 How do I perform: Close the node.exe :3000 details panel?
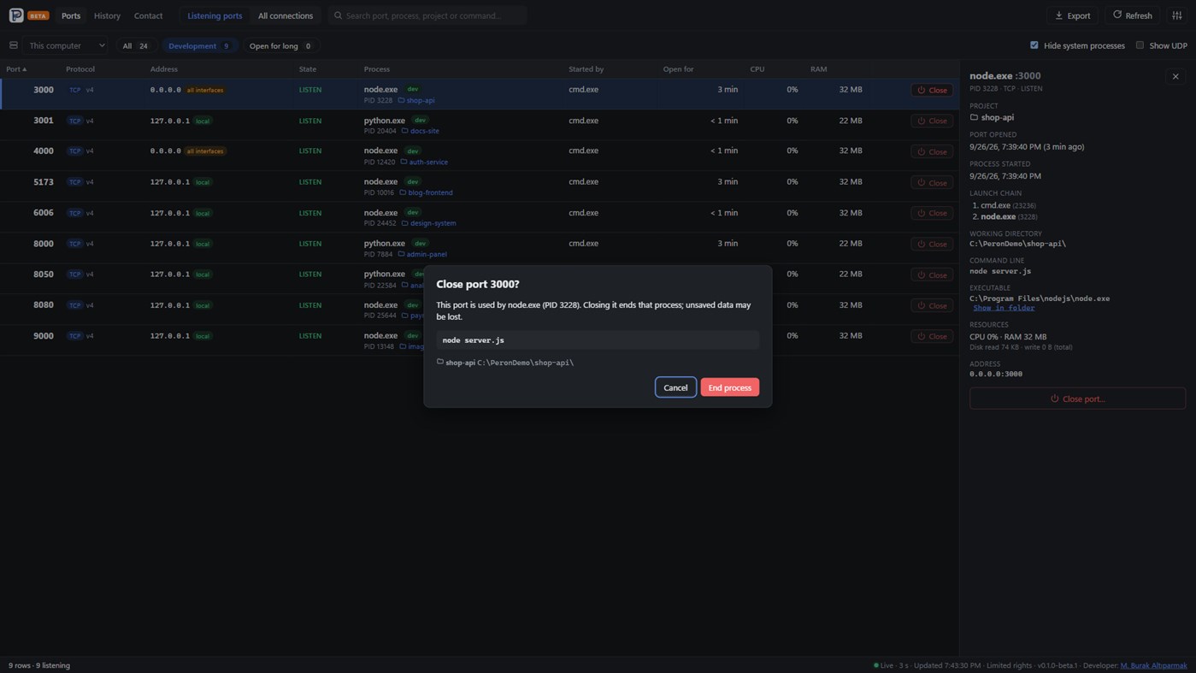(1175, 77)
